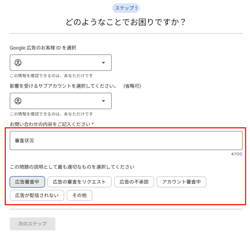Open the サブアカウント dropdown arrow

(103, 101)
